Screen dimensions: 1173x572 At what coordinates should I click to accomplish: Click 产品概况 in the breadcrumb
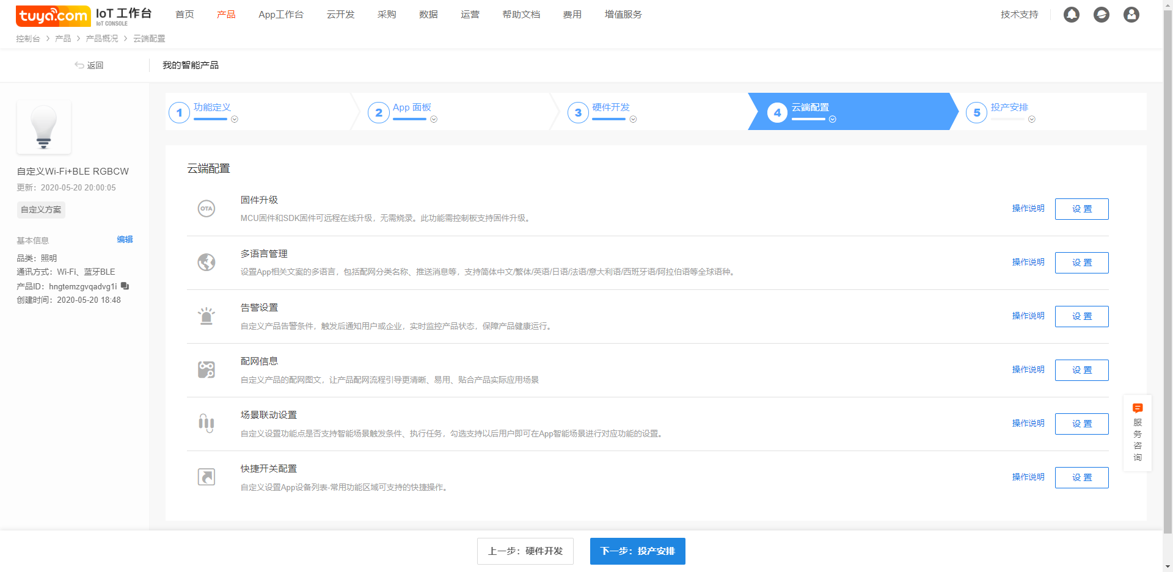[102, 38]
